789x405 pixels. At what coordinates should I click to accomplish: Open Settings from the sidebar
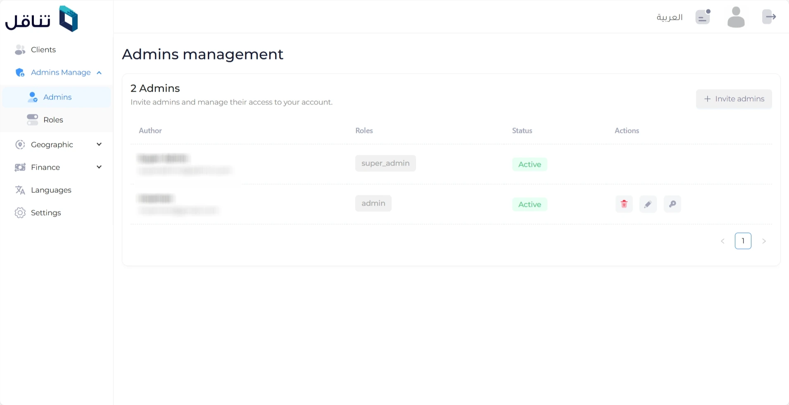click(x=46, y=213)
